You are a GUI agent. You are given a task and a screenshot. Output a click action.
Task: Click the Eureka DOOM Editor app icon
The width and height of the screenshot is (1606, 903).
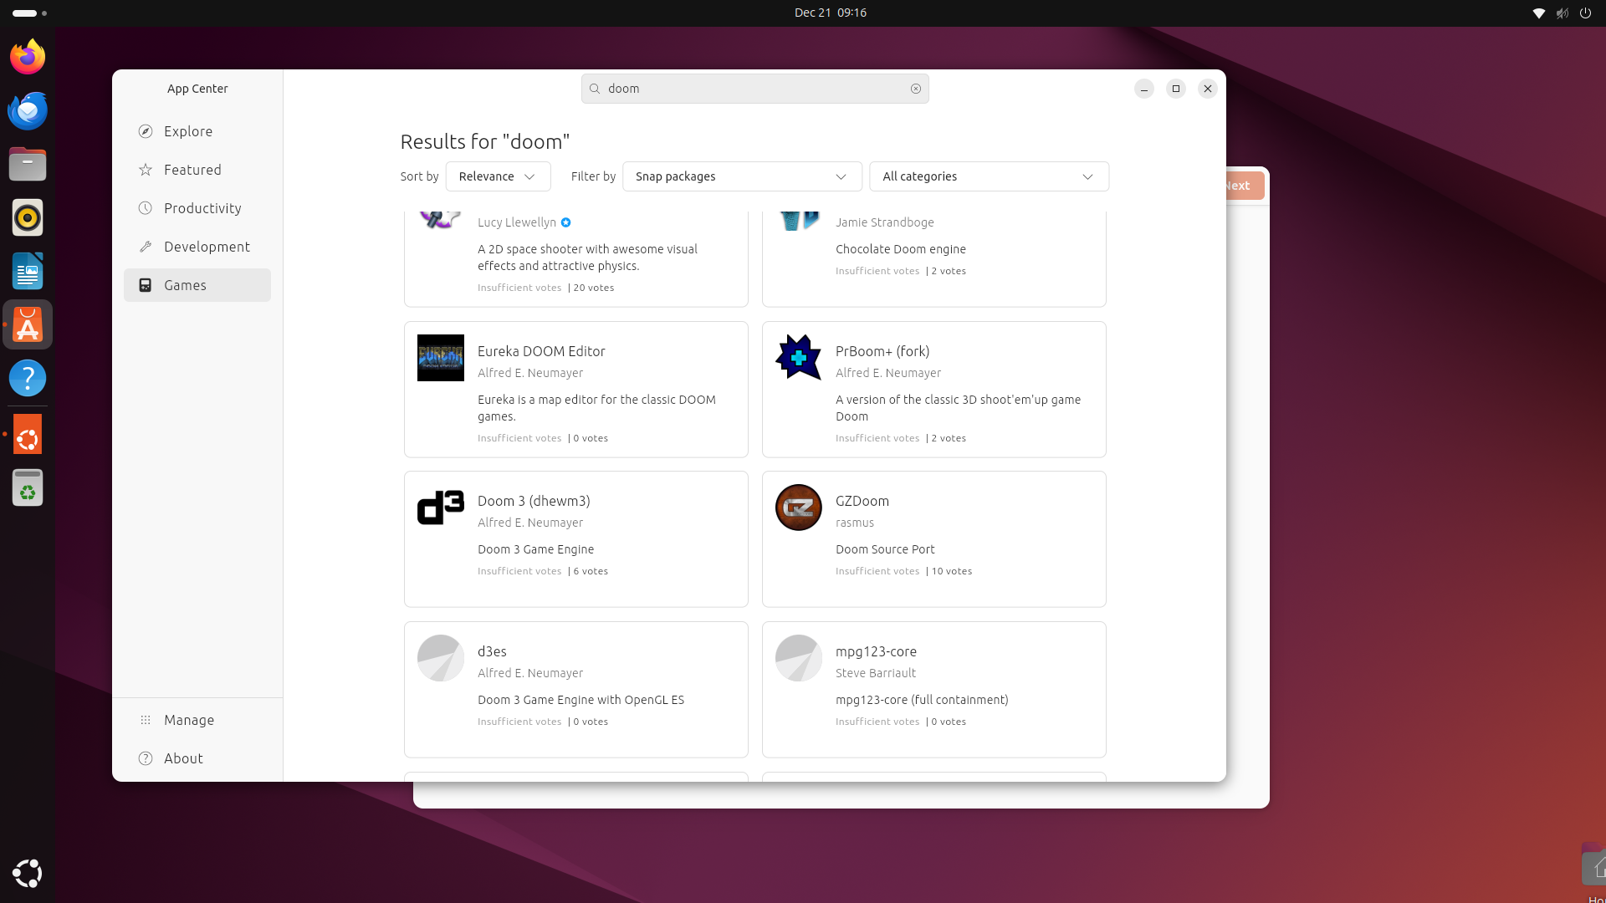coord(440,358)
